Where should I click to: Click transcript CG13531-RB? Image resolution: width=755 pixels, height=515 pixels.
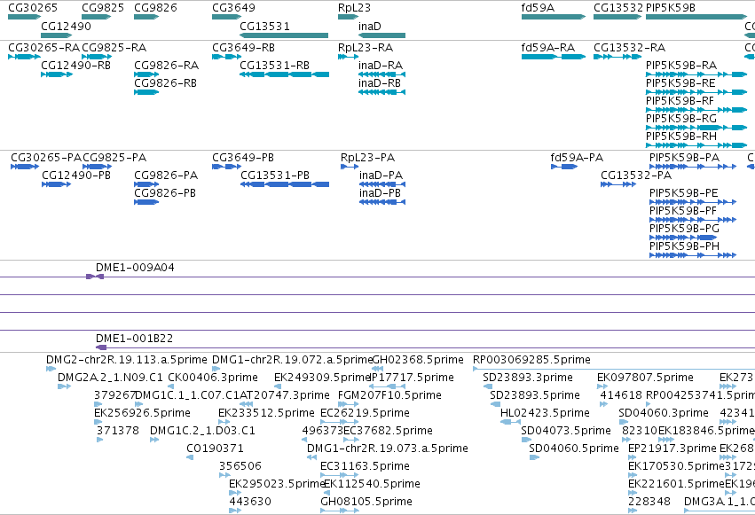point(284,74)
